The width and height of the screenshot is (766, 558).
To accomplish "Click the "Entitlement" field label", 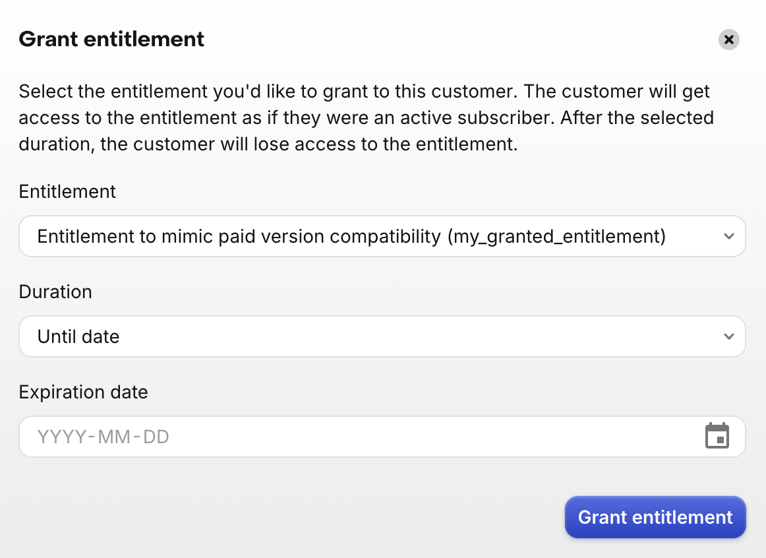I will click(x=67, y=192).
